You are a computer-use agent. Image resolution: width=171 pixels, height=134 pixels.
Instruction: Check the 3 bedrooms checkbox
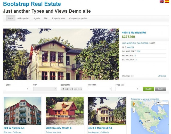click(70, 89)
